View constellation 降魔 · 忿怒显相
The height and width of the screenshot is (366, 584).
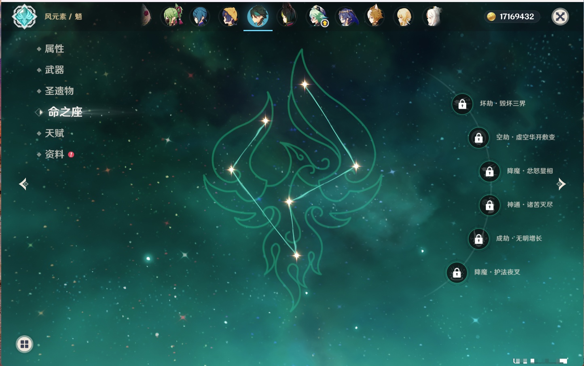[530, 171]
